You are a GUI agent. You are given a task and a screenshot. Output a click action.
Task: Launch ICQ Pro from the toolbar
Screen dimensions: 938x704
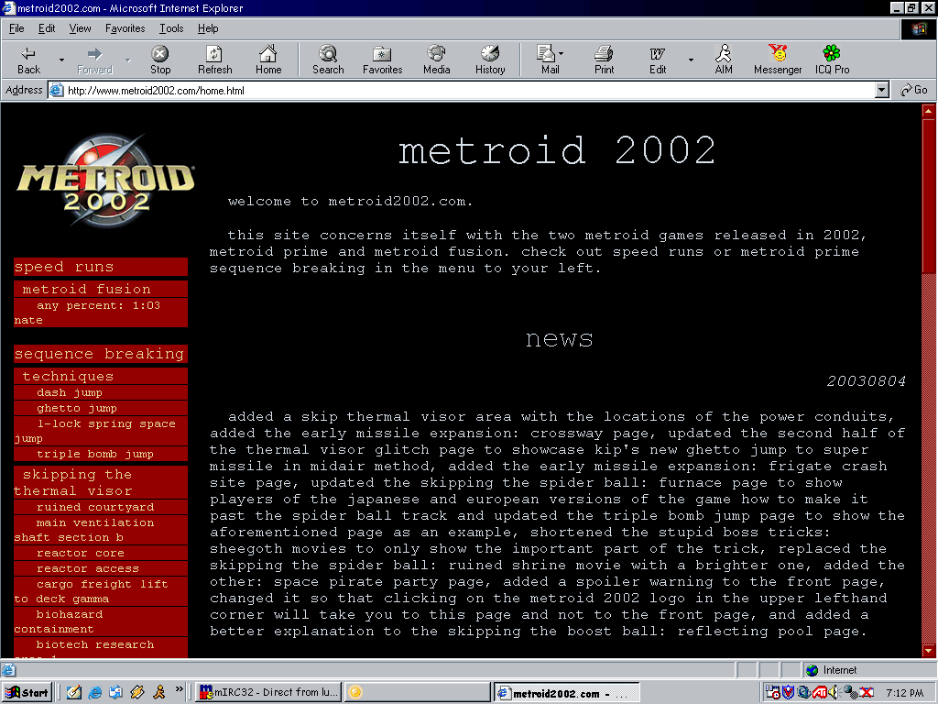[832, 60]
